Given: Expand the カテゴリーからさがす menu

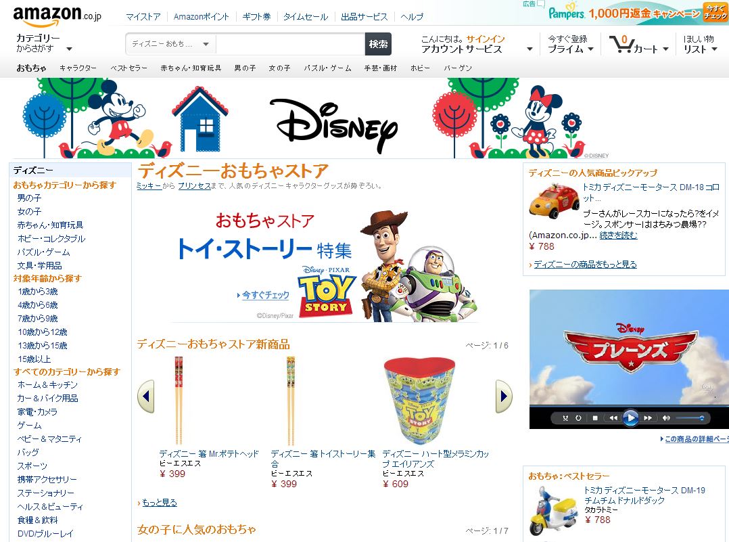Looking at the screenshot, I should (x=44, y=43).
